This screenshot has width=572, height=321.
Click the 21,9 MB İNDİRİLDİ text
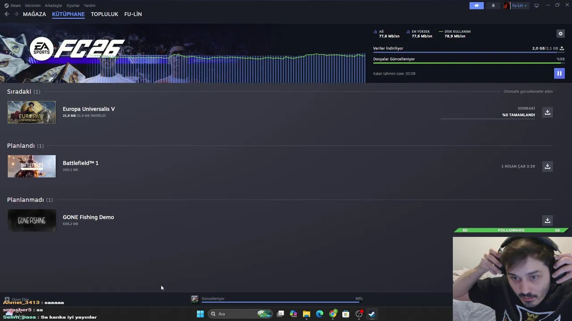84,116
